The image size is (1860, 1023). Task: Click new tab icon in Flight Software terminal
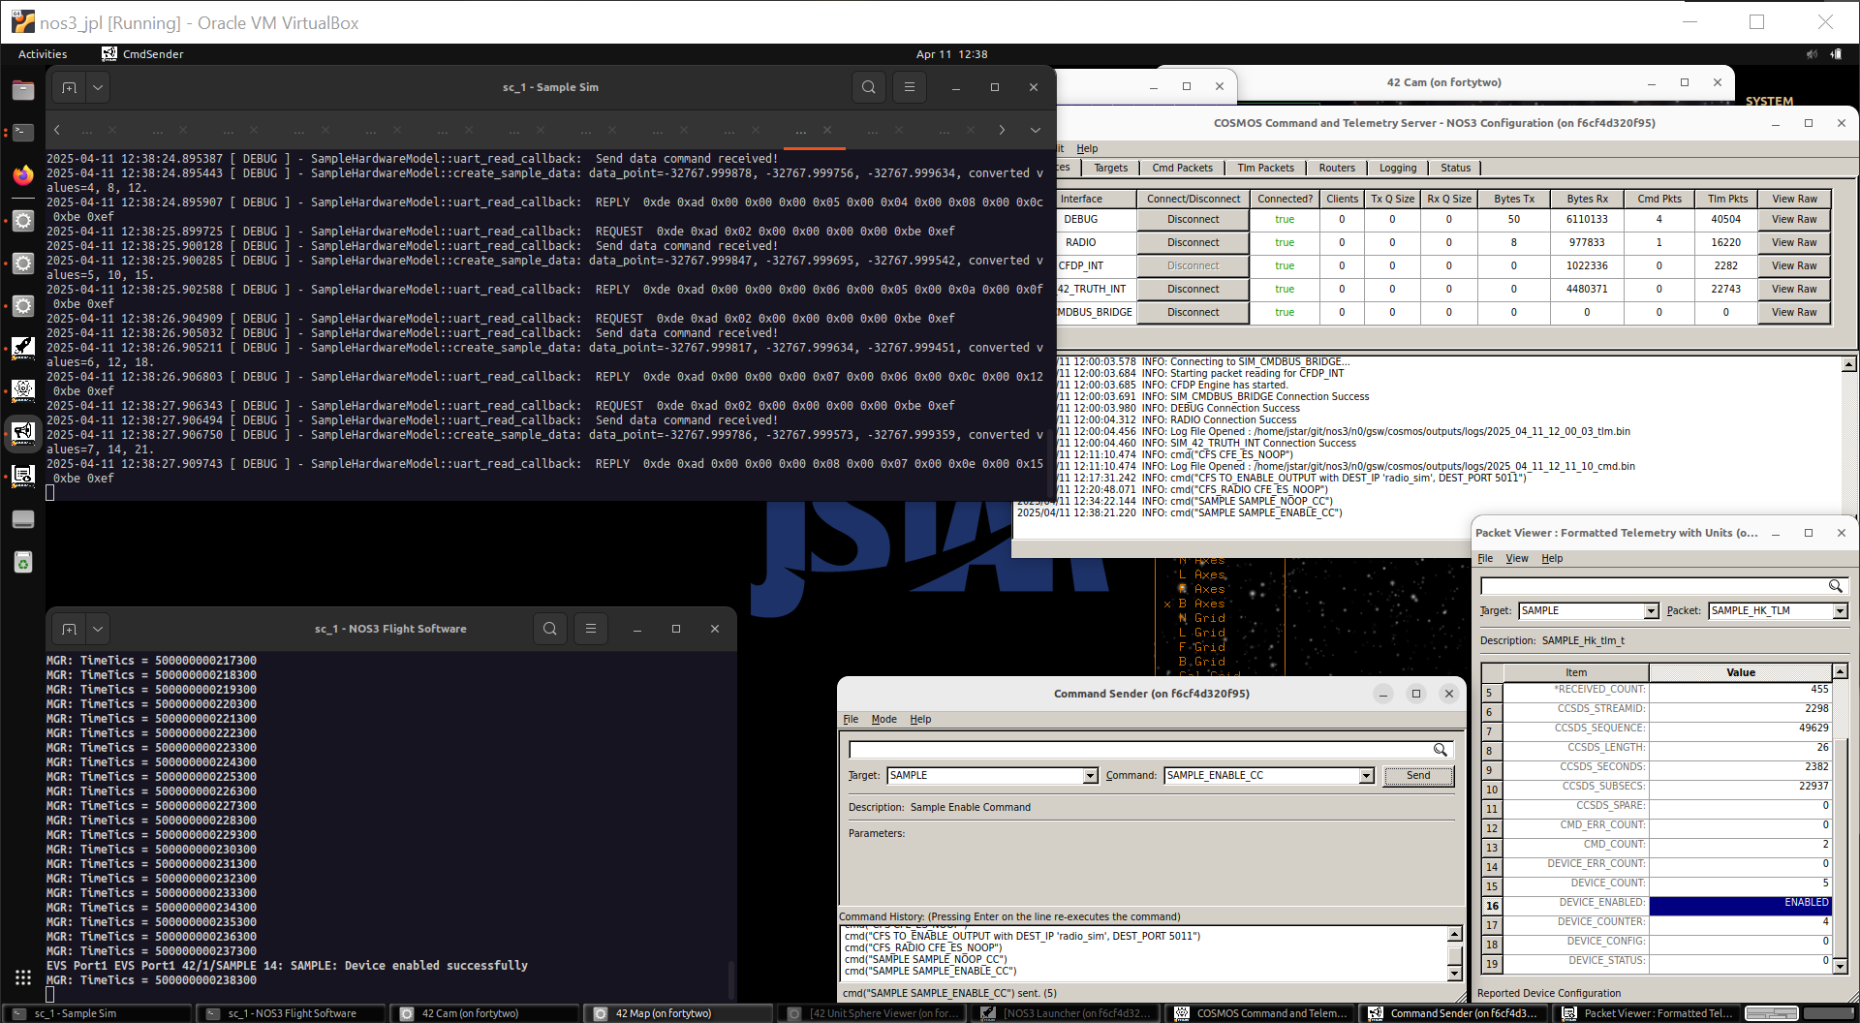pos(69,629)
